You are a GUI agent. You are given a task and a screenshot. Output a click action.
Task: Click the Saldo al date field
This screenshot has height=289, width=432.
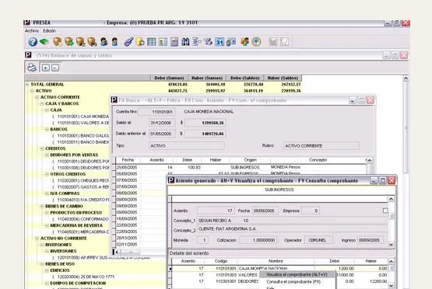coord(162,123)
